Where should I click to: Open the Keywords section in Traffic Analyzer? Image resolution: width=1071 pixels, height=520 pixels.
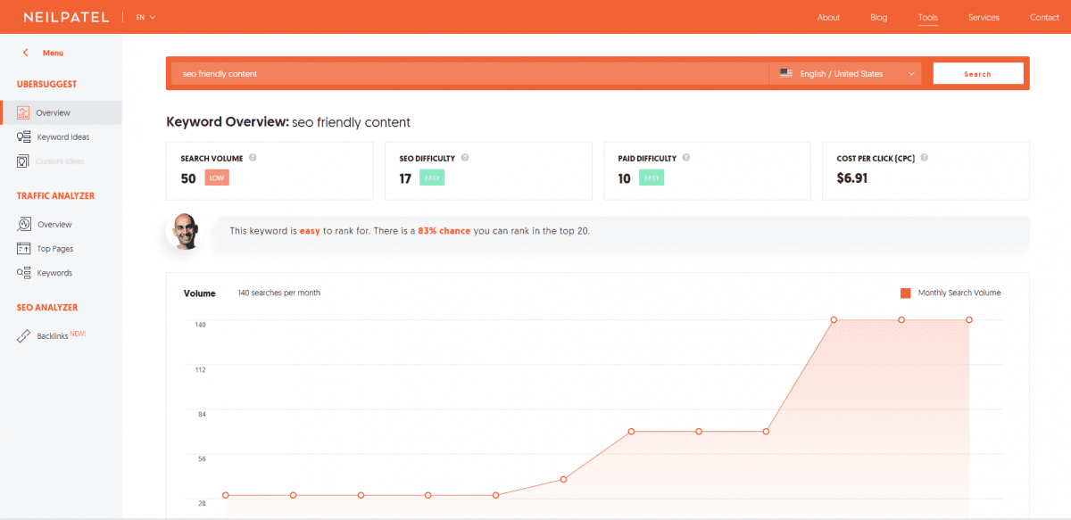[x=55, y=272]
